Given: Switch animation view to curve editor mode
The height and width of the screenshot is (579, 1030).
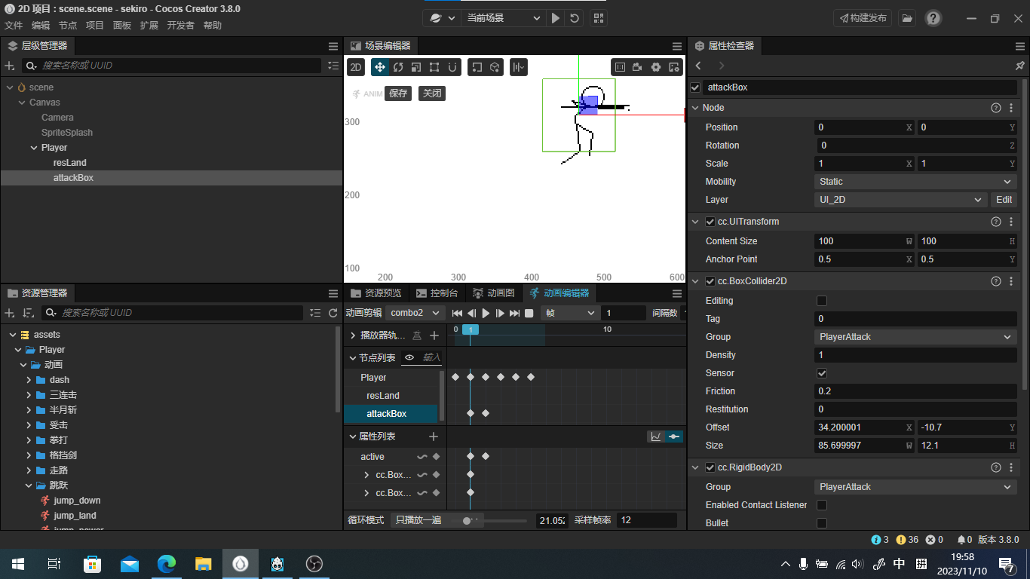Looking at the screenshot, I should tap(656, 437).
